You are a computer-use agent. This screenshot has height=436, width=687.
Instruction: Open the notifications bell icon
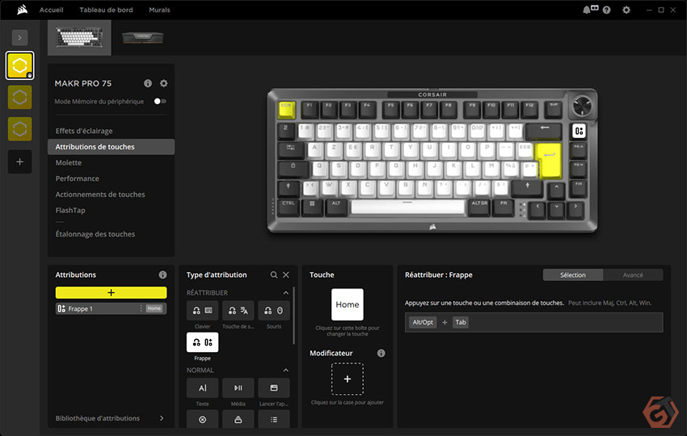point(587,10)
